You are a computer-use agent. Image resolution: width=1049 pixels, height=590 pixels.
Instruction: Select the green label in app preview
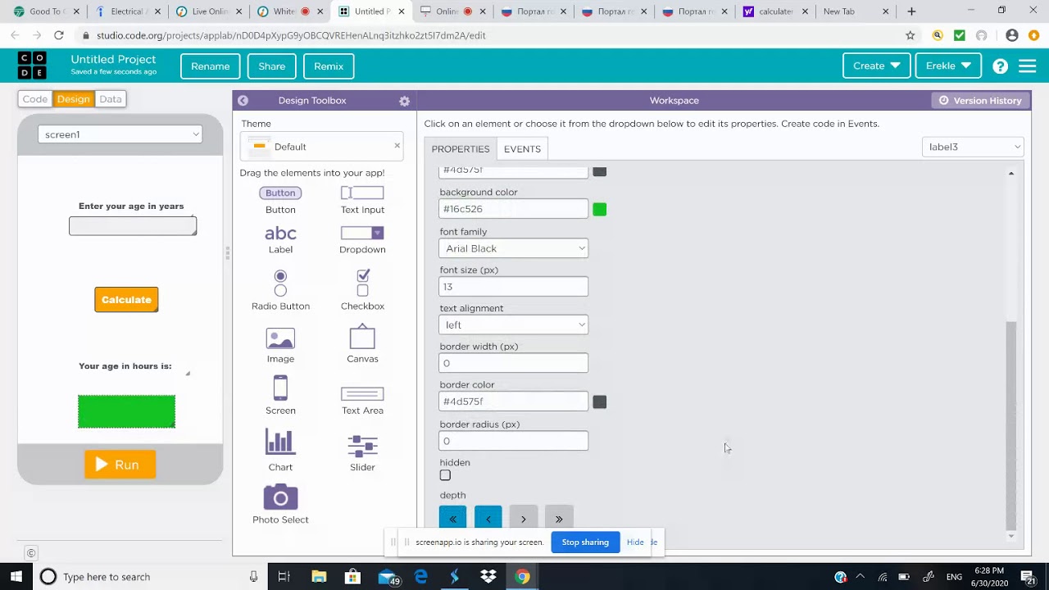[126, 411]
